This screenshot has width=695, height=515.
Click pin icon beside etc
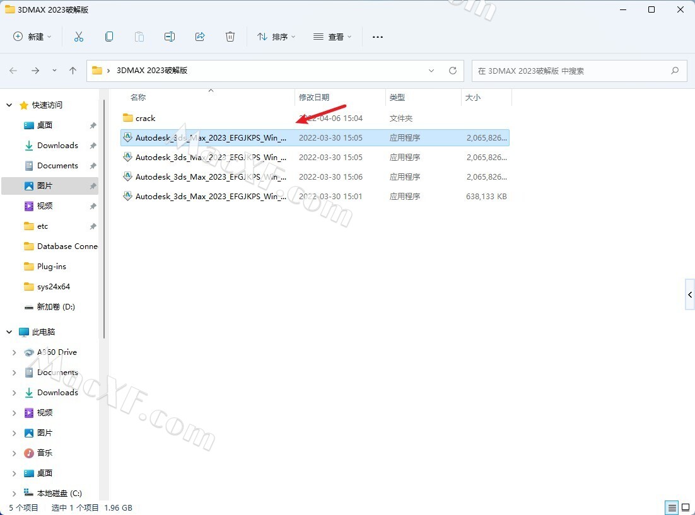(x=93, y=226)
